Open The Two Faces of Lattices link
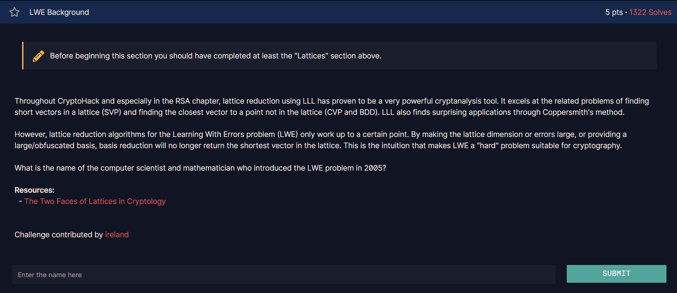Image resolution: width=677 pixels, height=293 pixels. [95, 201]
